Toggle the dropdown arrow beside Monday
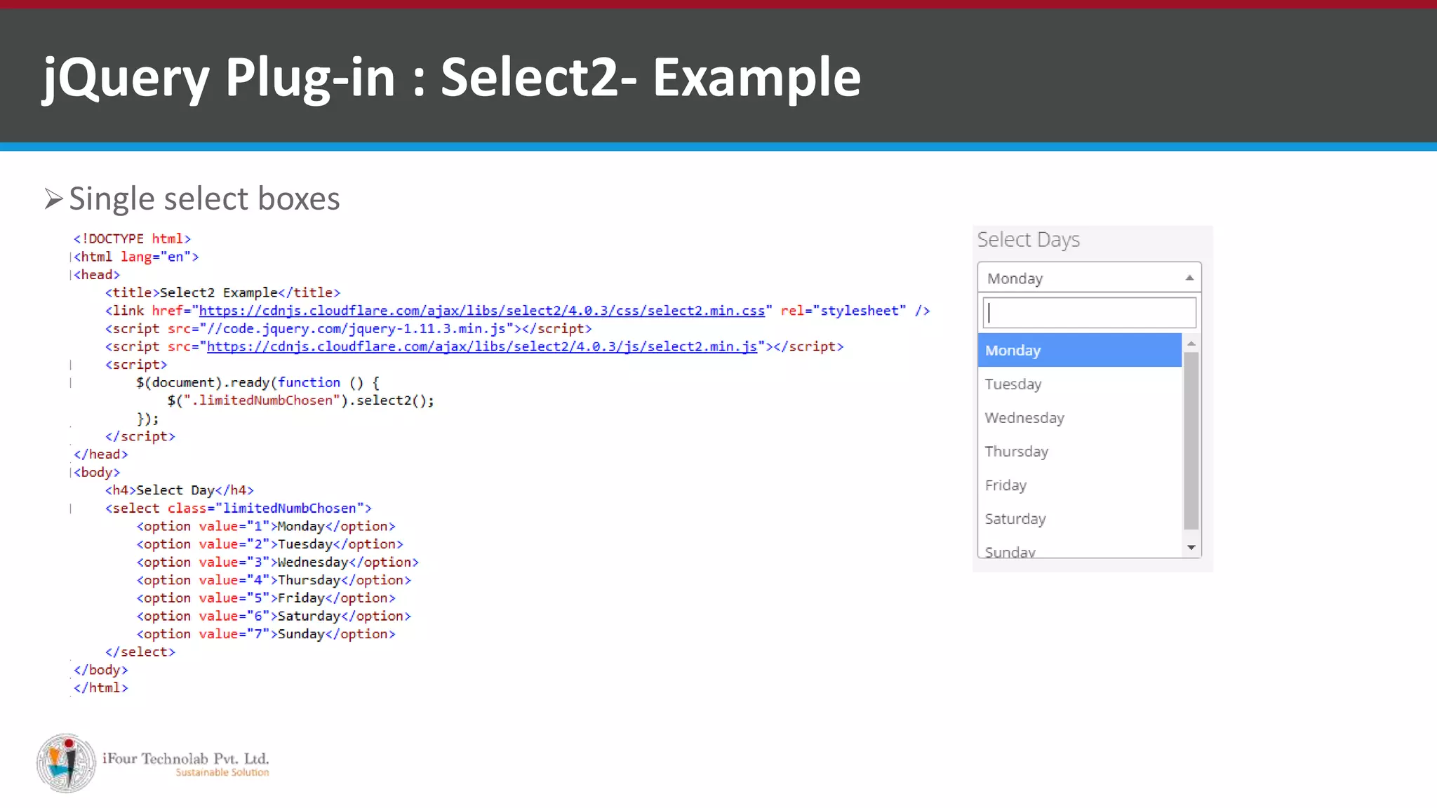Viewport: 1437px width, 808px height. [x=1189, y=278]
